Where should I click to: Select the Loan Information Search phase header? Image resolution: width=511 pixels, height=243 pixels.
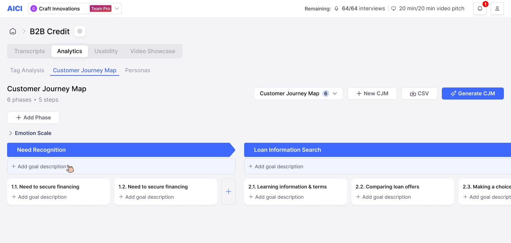tap(378, 150)
